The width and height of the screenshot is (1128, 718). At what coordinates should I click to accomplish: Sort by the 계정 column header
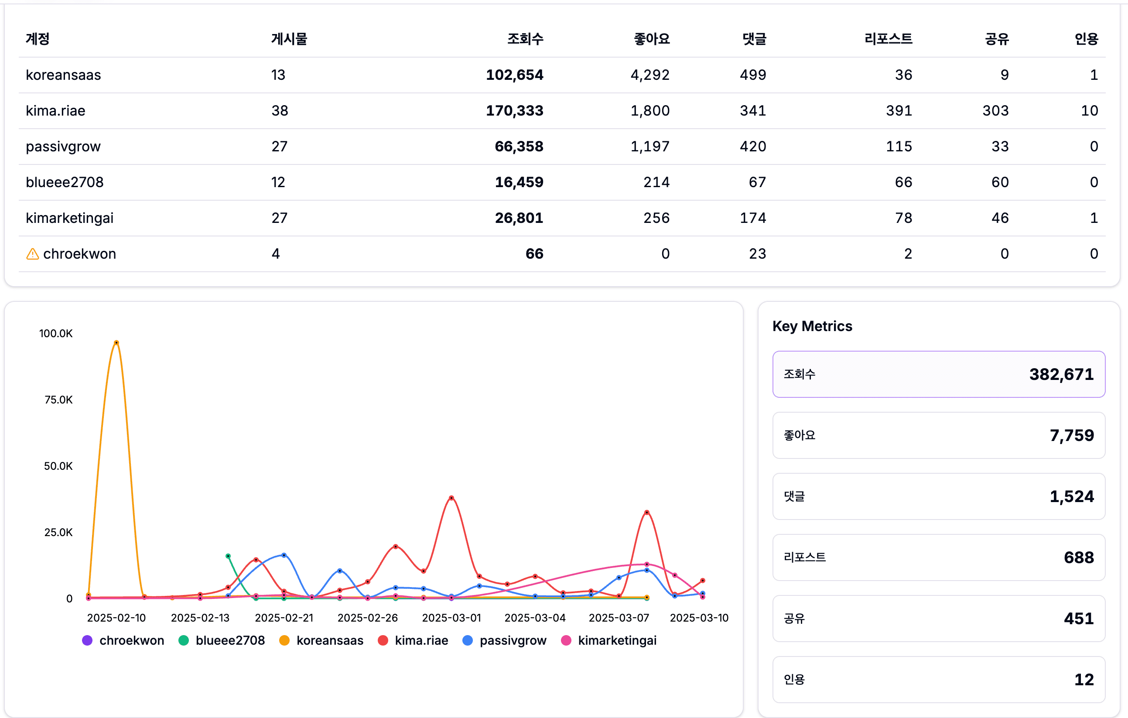[x=38, y=39]
